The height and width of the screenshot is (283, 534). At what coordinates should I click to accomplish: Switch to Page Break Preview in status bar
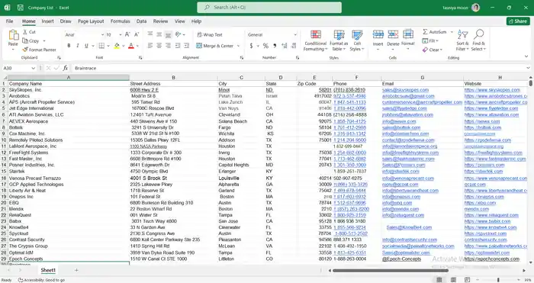click(x=467, y=280)
